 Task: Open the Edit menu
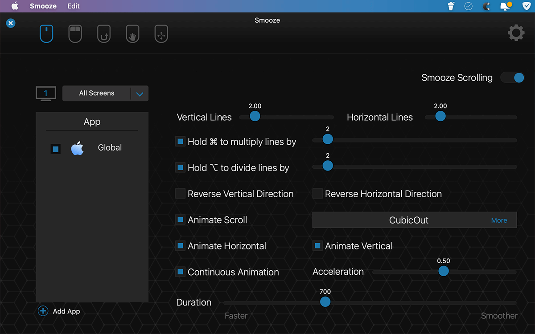pyautogui.click(x=74, y=6)
